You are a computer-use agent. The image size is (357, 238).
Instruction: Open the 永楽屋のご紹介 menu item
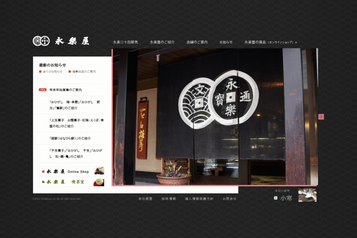(x=162, y=42)
